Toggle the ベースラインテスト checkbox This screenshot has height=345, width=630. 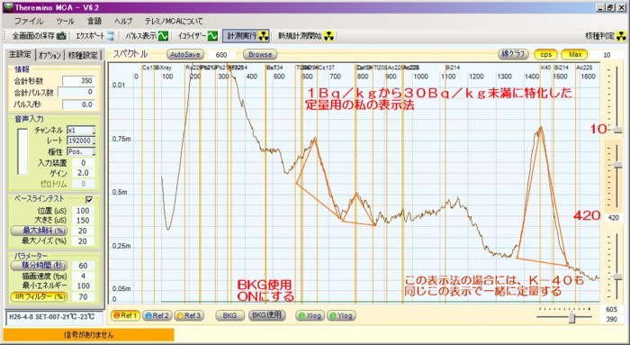(89, 199)
